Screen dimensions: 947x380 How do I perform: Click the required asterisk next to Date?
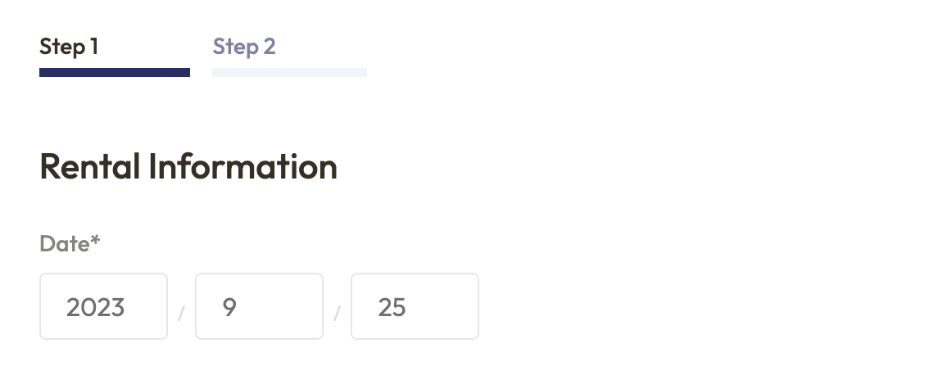point(96,241)
